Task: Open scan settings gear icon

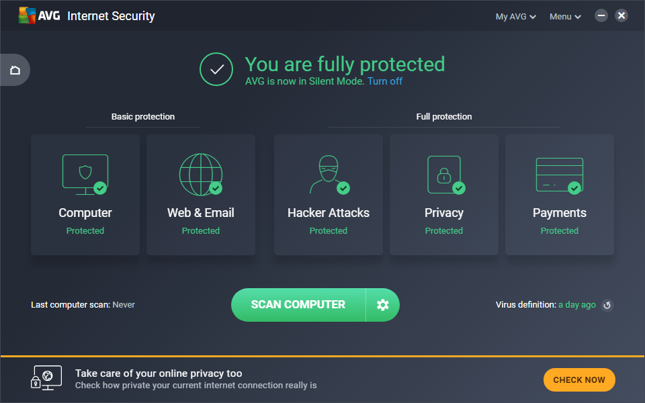Action: click(383, 305)
